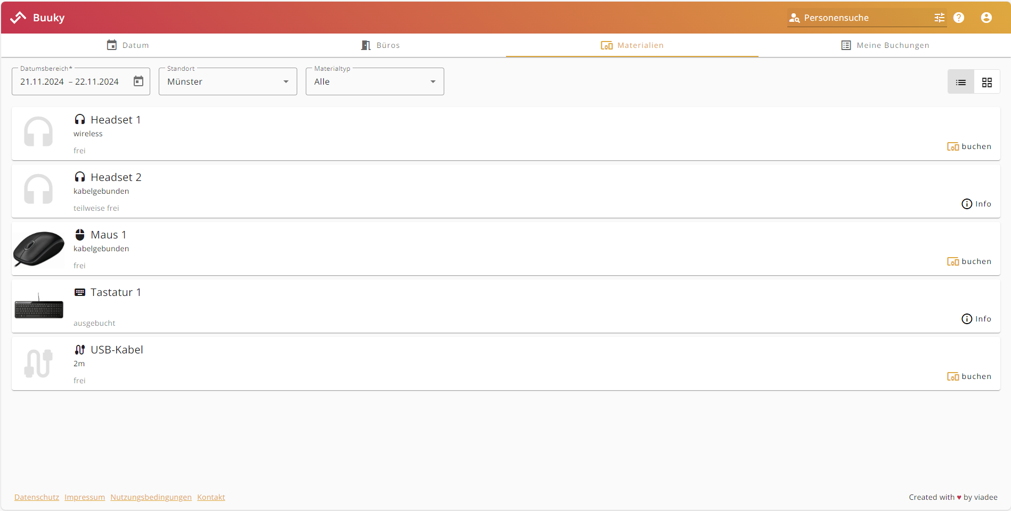Open the Büros tab
Screen dimensions: 1011x511
[x=380, y=45]
